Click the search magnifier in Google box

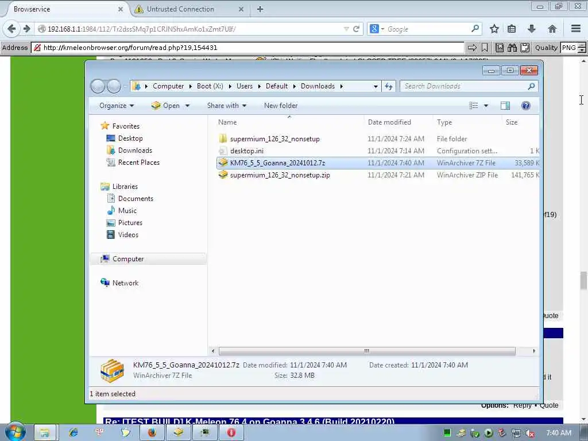pyautogui.click(x=475, y=29)
